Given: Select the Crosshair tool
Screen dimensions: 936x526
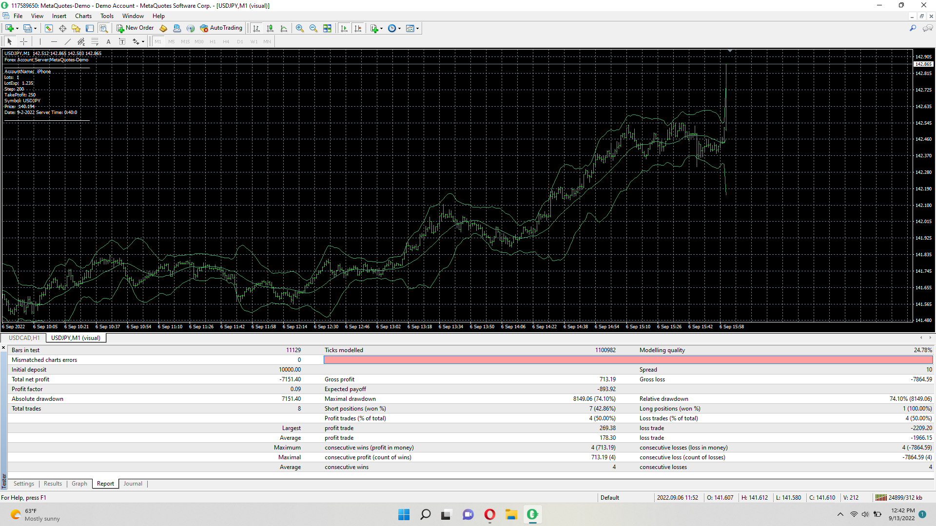Looking at the screenshot, I should click(x=23, y=42).
